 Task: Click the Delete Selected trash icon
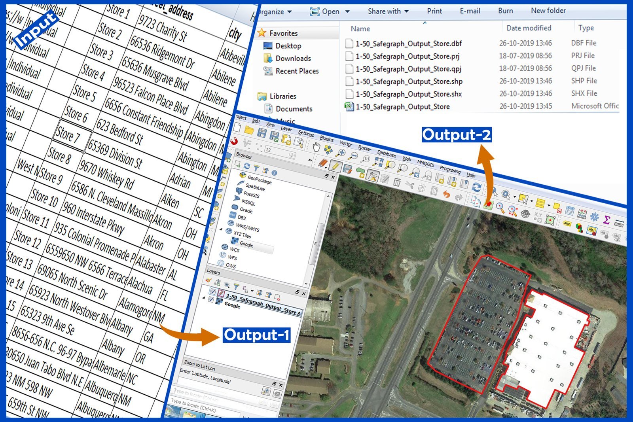click(x=397, y=182)
